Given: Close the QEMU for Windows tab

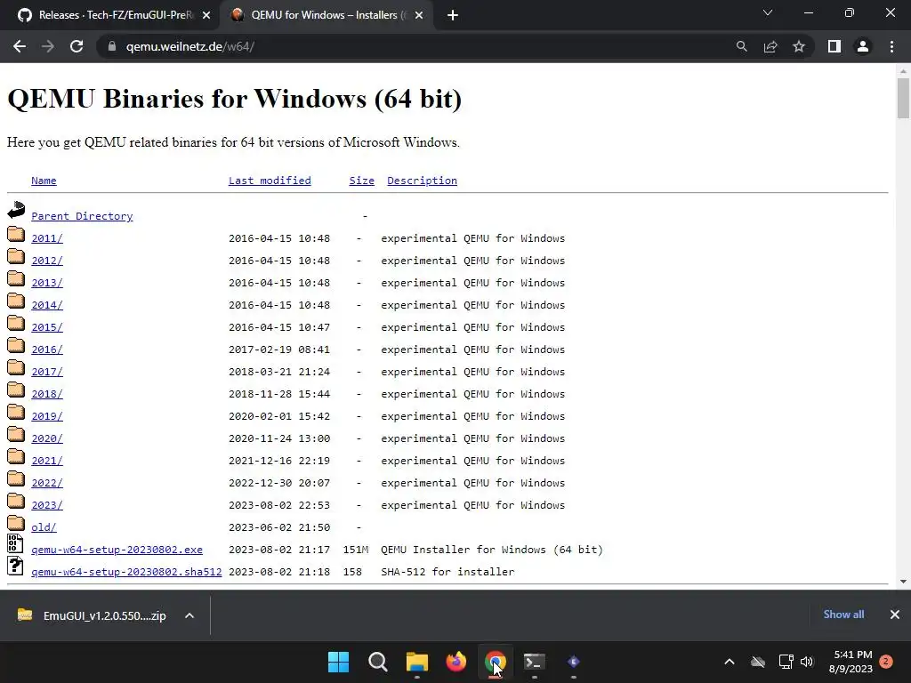Looking at the screenshot, I should tap(419, 16).
